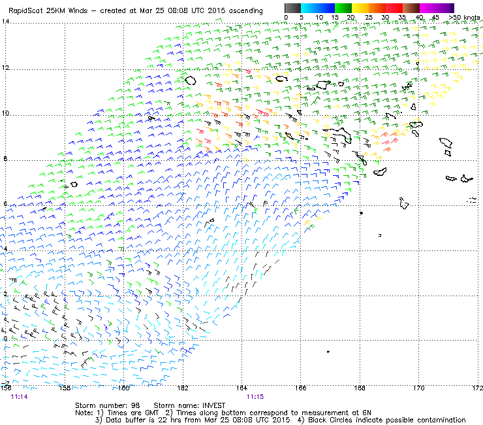Click the longitude axis label "158"
483x425 pixels.
pyautogui.click(x=65, y=388)
